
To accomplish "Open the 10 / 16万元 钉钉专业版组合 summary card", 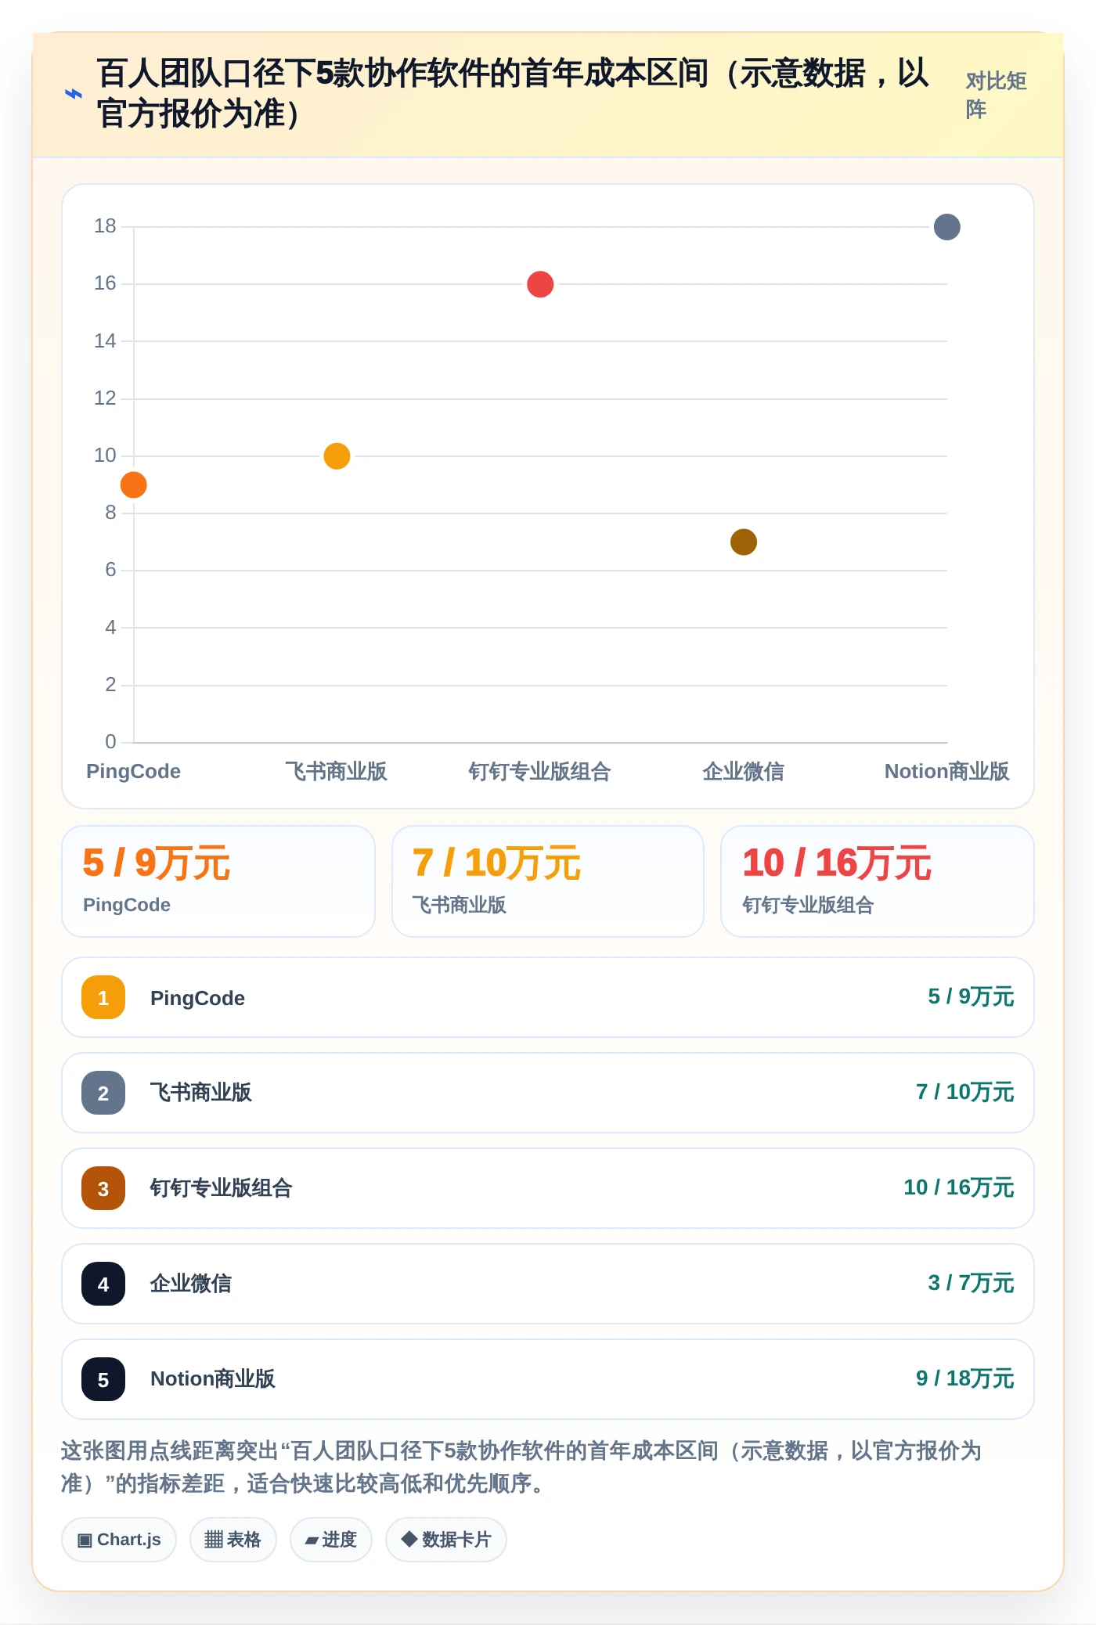I will [878, 881].
